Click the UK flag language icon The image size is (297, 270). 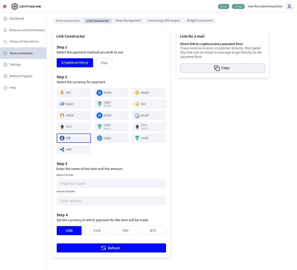[x=5, y=6]
